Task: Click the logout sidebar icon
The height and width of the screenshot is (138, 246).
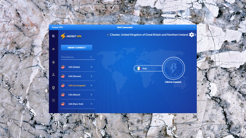Action: 53,100
